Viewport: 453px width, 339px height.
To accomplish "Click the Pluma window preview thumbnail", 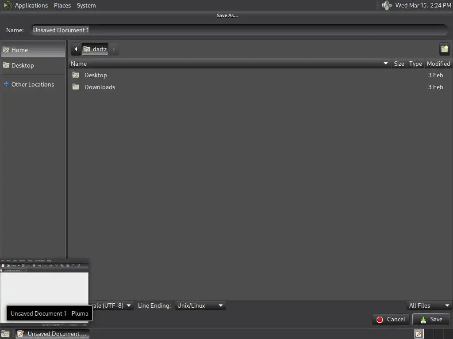I will point(45,290).
